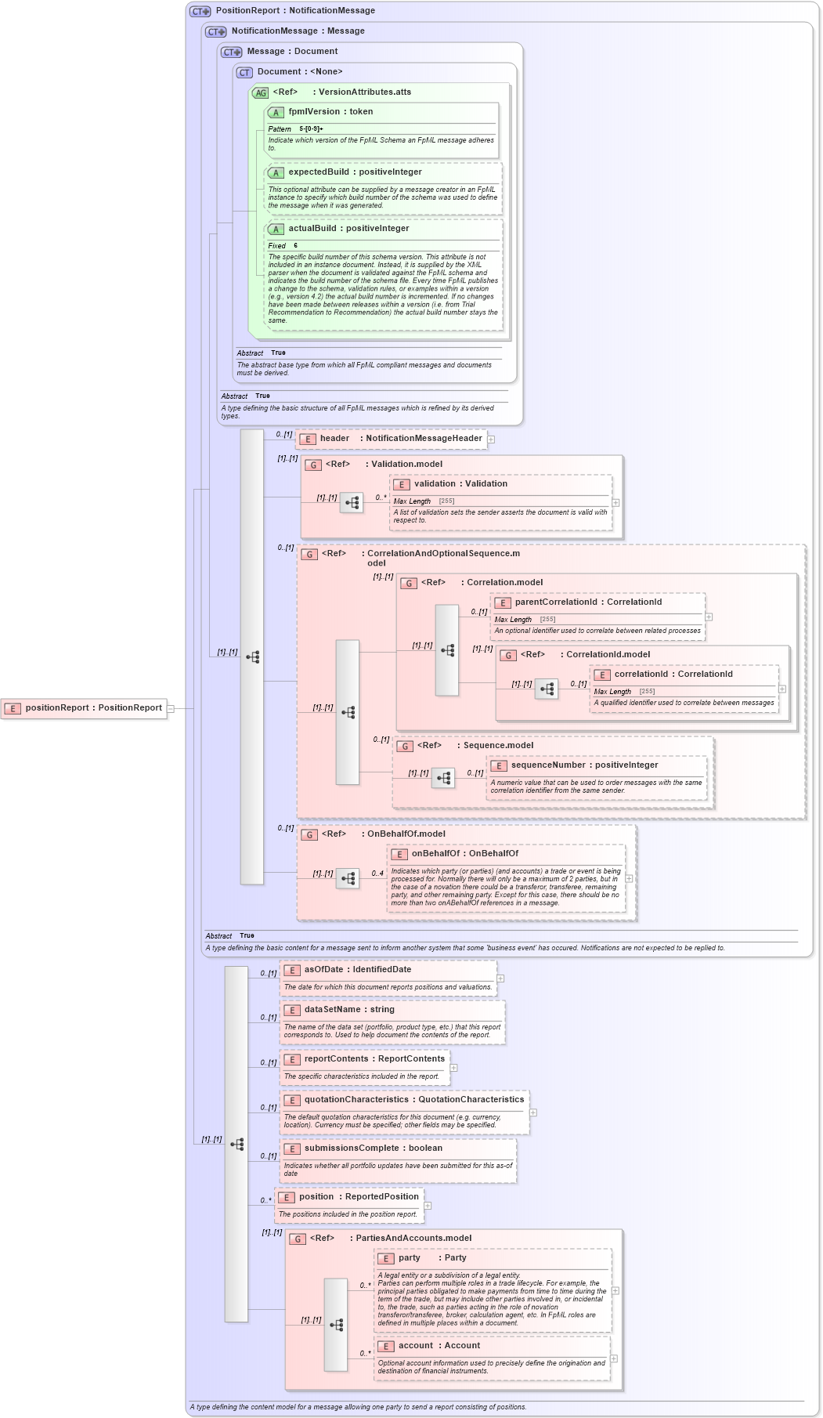Click the sequence compositor icon inside CorrelationId.model
The height and width of the screenshot is (1418, 823).
pyautogui.click(x=547, y=689)
